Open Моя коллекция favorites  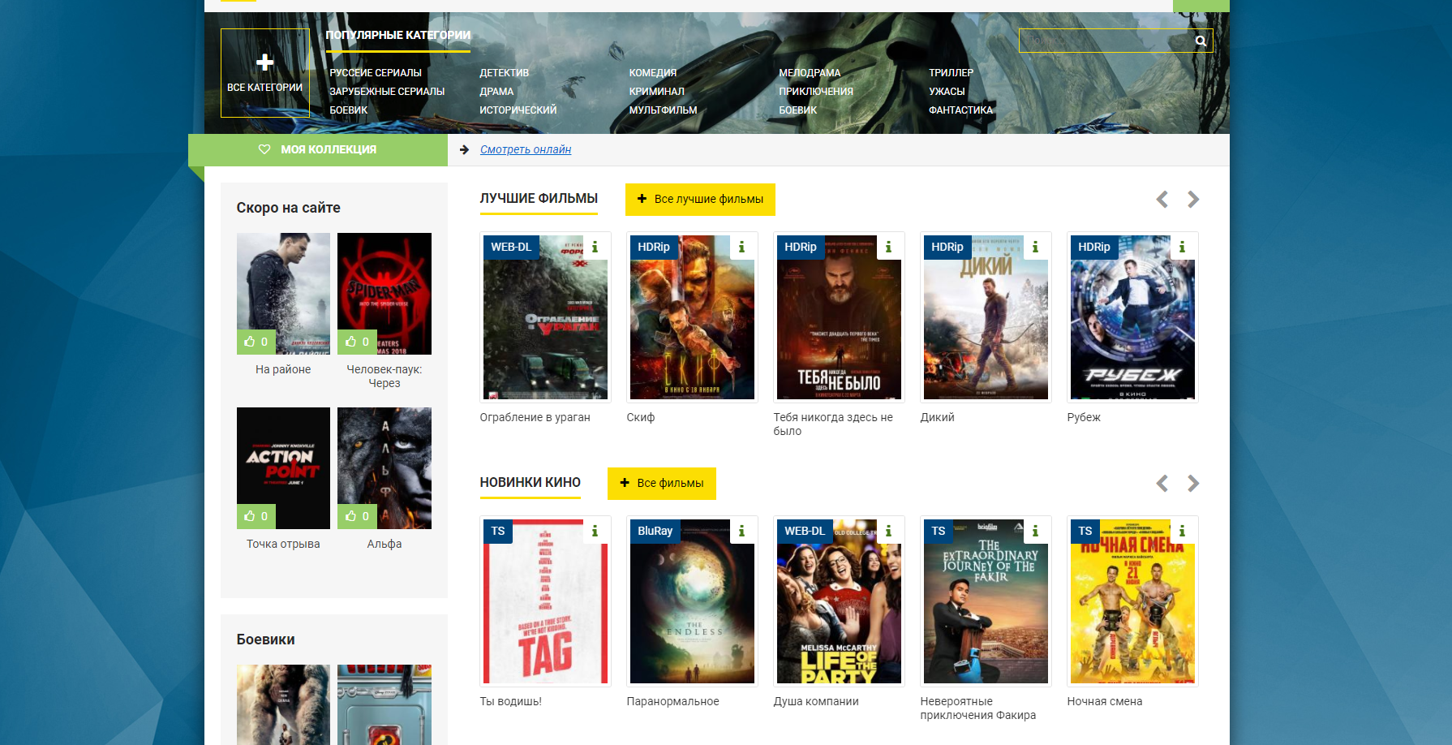pos(318,150)
